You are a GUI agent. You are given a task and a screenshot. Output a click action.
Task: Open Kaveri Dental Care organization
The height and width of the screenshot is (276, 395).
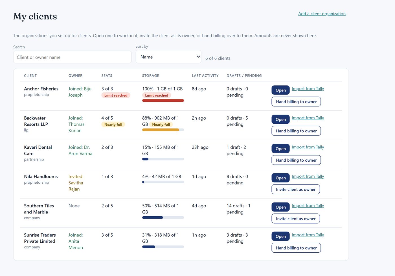click(281, 149)
